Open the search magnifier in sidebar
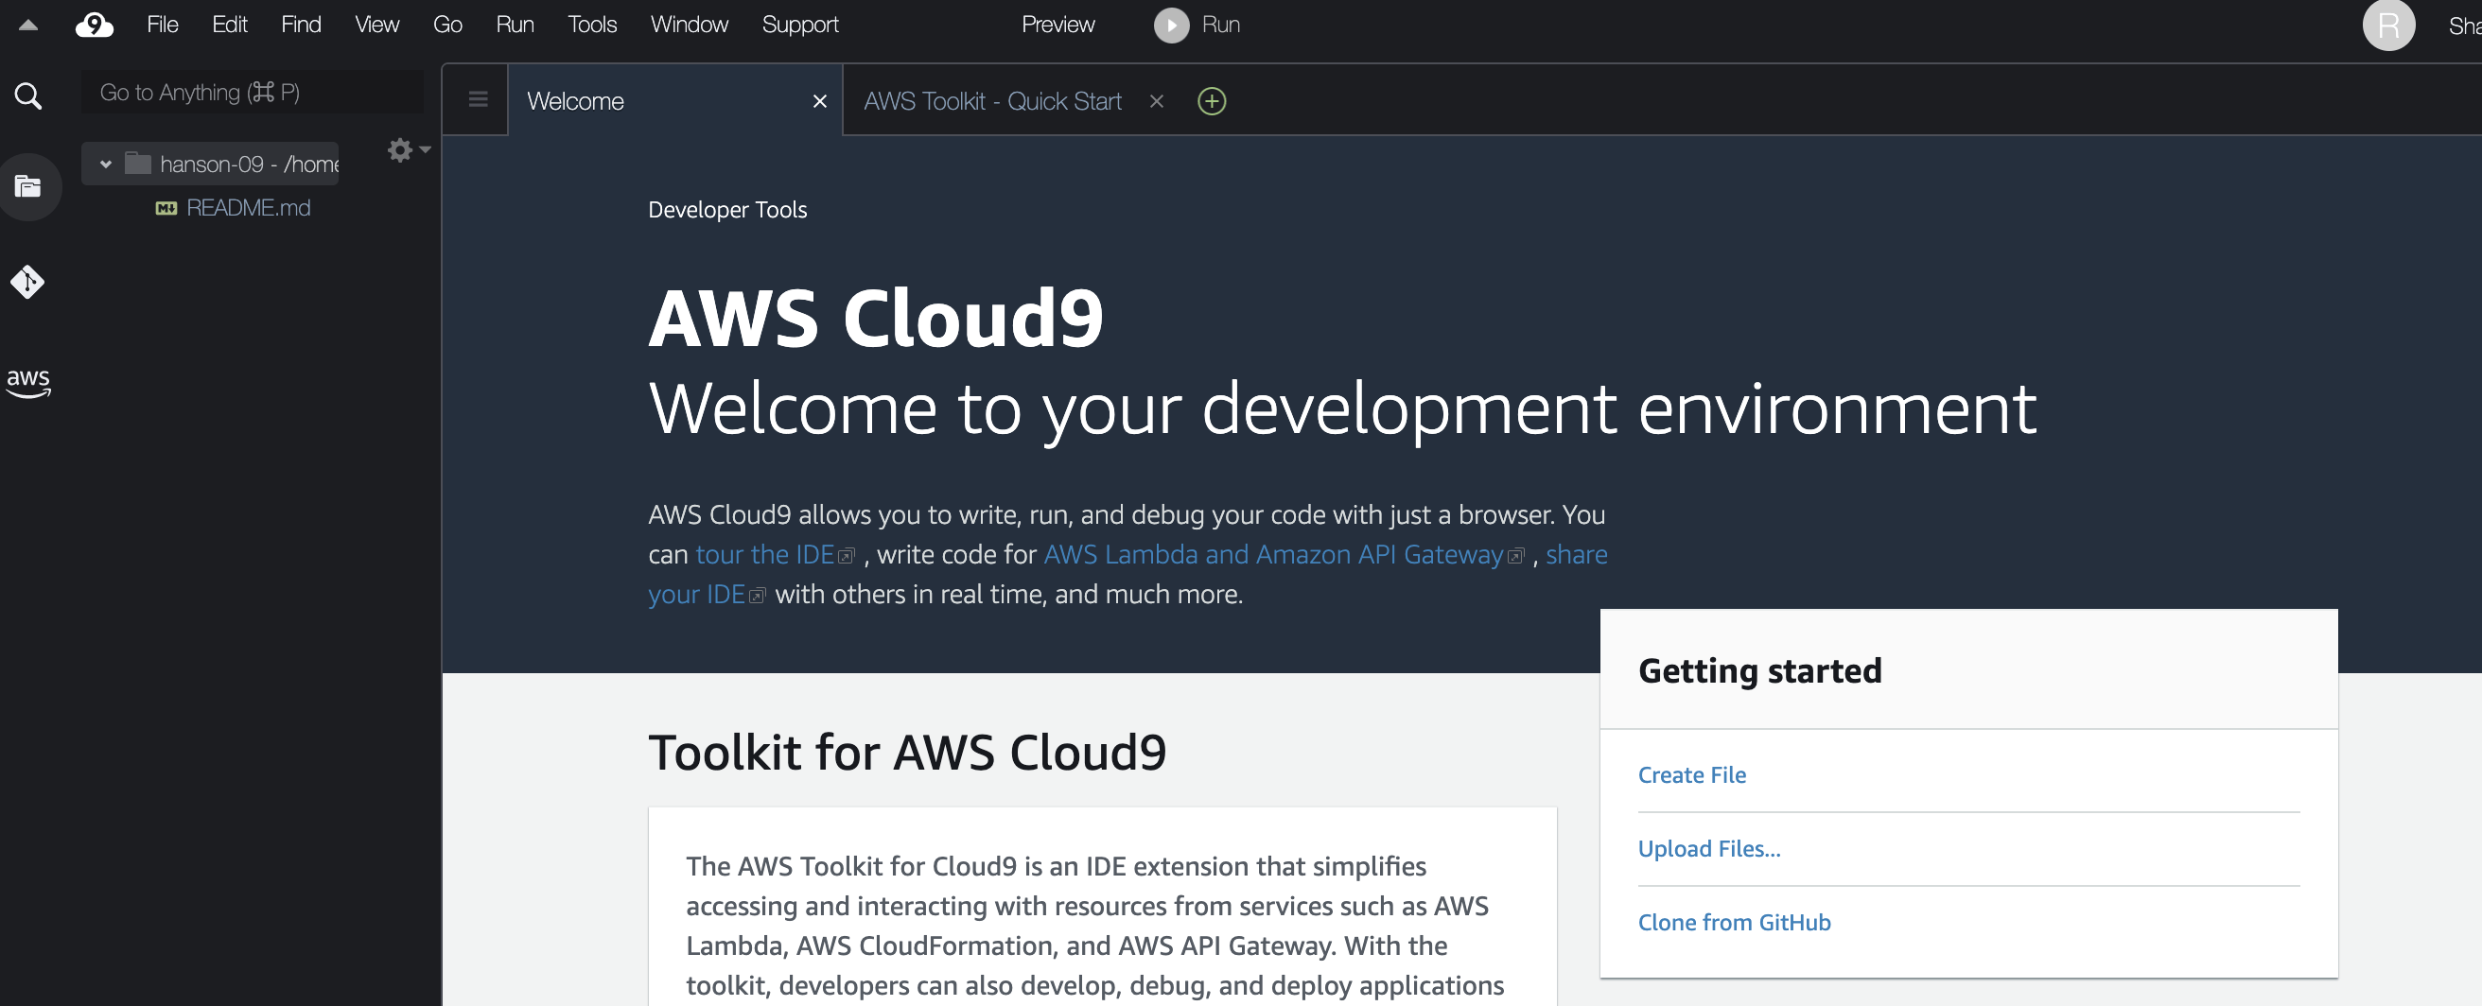 (x=29, y=95)
